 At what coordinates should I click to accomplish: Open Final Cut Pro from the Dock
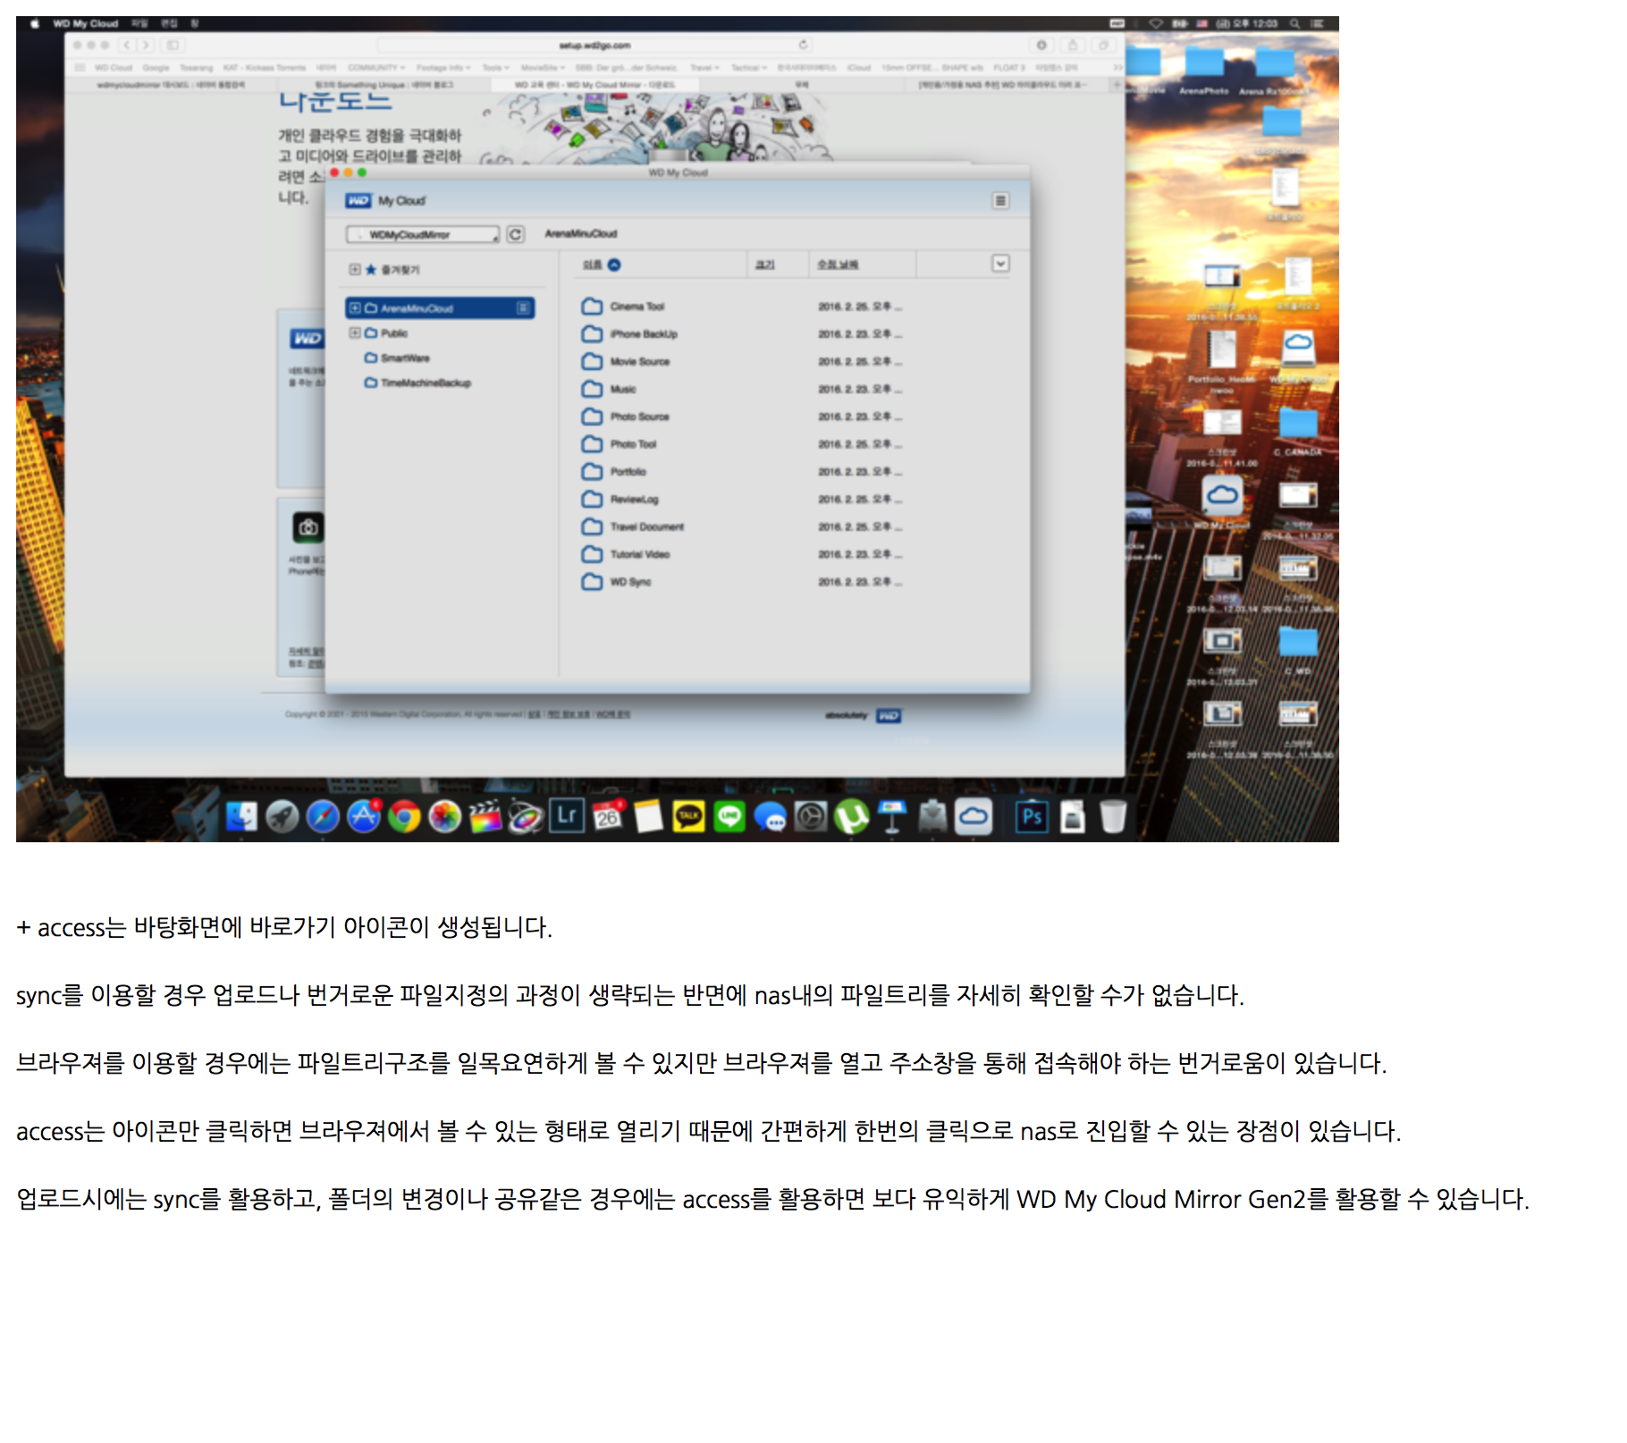[485, 816]
